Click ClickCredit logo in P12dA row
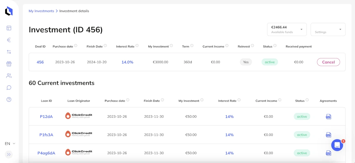Screen dimensions: 355x163 click(x=79, y=116)
